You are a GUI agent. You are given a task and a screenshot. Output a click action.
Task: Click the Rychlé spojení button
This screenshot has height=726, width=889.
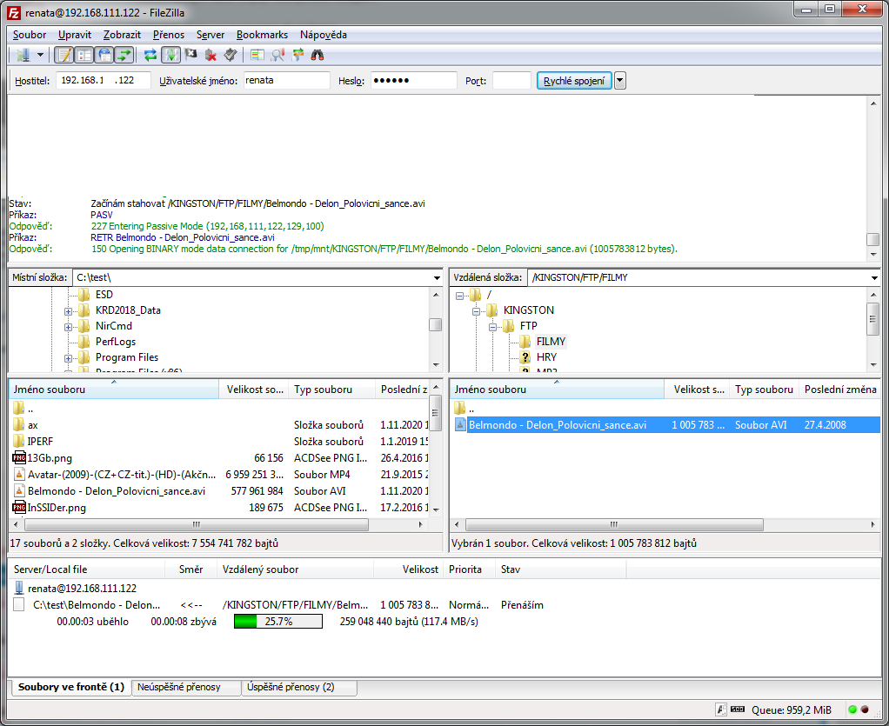pyautogui.click(x=574, y=81)
